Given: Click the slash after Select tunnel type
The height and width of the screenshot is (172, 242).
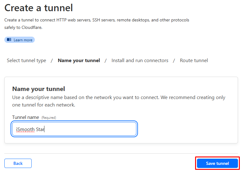Looking at the screenshot, I should (52, 61).
